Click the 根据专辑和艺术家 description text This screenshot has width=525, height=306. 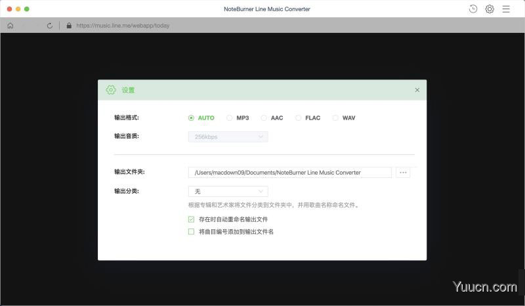[274, 205]
